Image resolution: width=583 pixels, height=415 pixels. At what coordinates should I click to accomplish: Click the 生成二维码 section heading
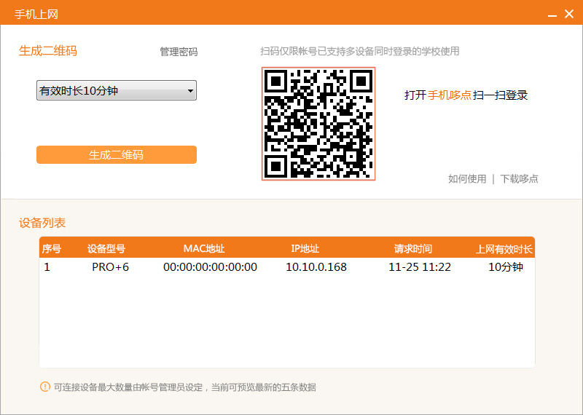[48, 51]
